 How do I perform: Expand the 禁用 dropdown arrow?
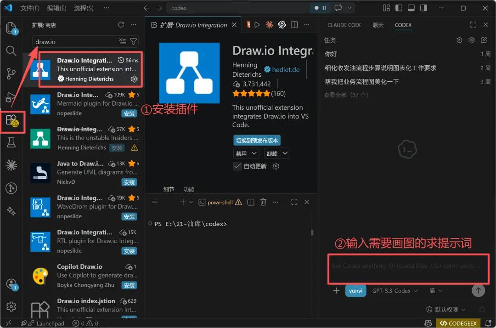pos(254,153)
